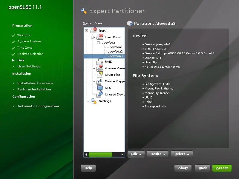
Task: Click the tree scrollbar right arrow
Action: click(x=122, y=155)
